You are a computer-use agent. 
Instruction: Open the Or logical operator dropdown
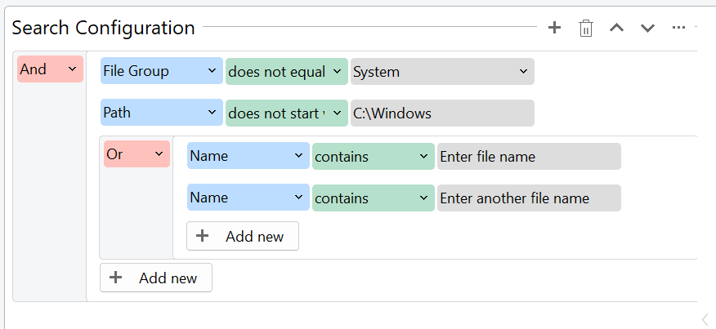point(136,154)
